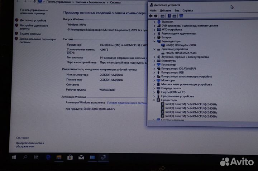Collapse the Дисковые устройства node
Screen dimensions: 258x171
154,49
